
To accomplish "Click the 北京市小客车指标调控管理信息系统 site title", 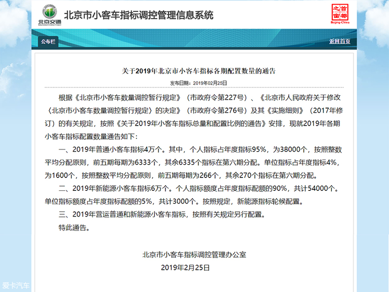I will pyautogui.click(x=139, y=15).
